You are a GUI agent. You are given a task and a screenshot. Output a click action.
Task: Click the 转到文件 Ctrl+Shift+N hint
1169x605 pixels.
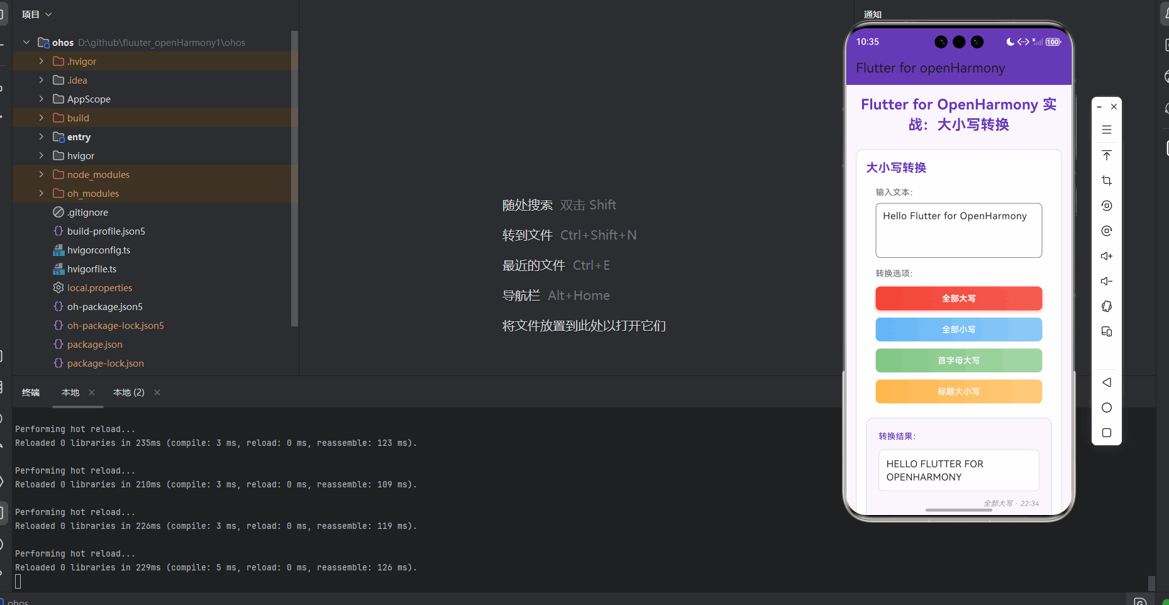(569, 235)
